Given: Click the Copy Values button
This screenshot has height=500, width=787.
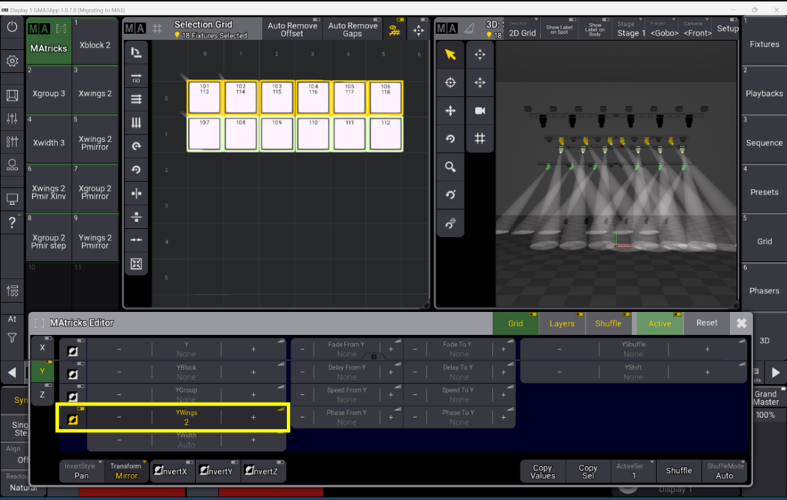Looking at the screenshot, I should 543,471.
